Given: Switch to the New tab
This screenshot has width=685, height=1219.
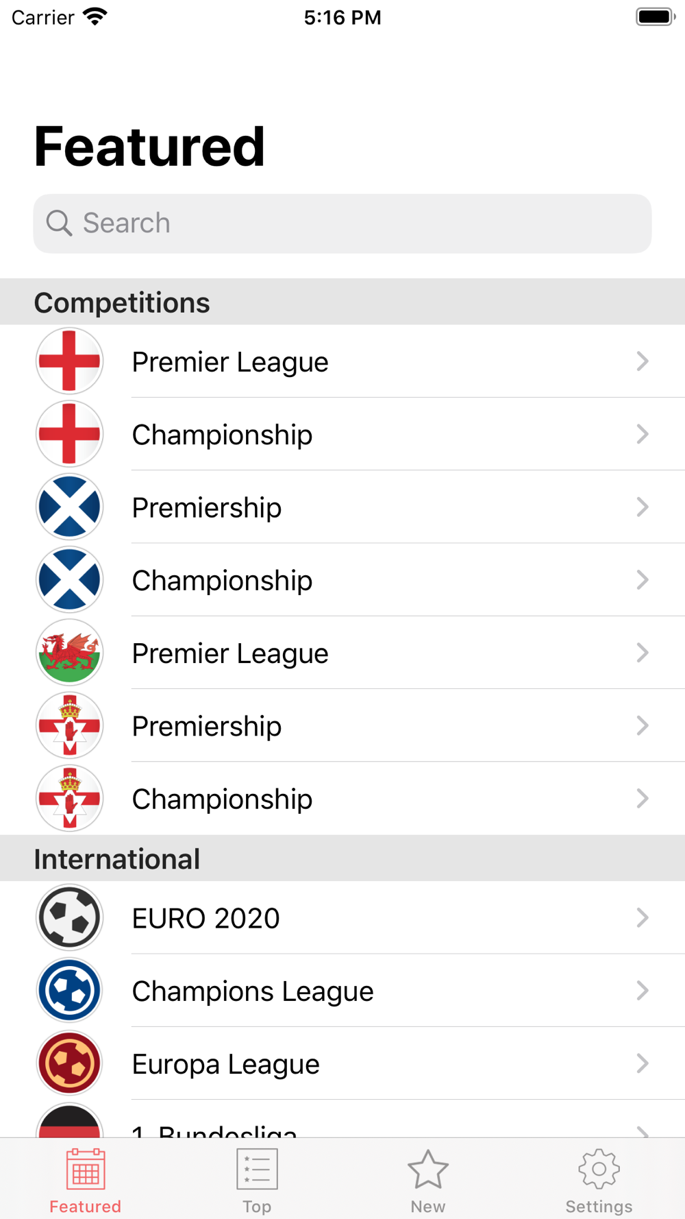Looking at the screenshot, I should [428, 1181].
